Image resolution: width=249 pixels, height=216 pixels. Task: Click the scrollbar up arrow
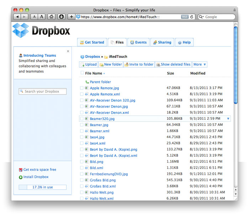(236, 190)
